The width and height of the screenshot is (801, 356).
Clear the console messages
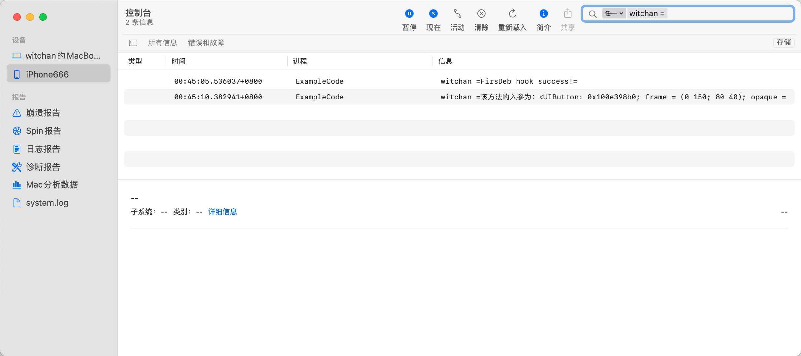tap(481, 14)
